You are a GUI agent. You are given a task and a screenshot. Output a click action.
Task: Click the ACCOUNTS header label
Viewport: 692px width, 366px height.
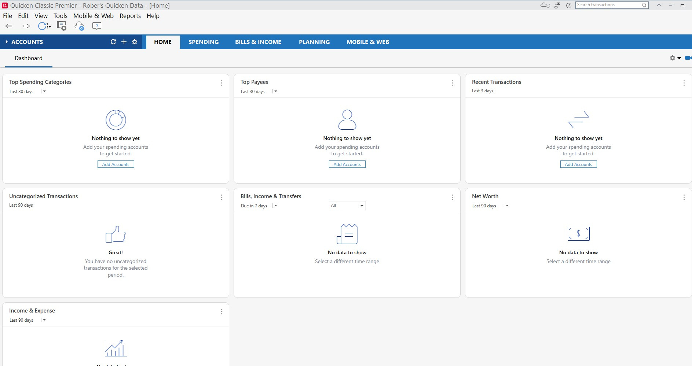point(27,42)
